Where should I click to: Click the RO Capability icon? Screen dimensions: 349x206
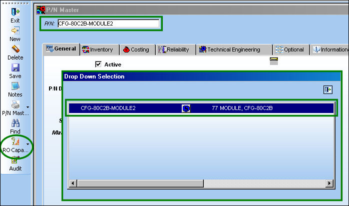pos(15,141)
